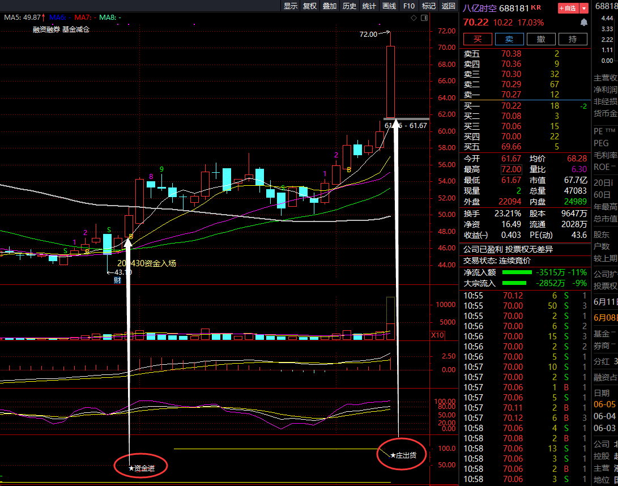Click the price alert bell icon

[x=583, y=23]
